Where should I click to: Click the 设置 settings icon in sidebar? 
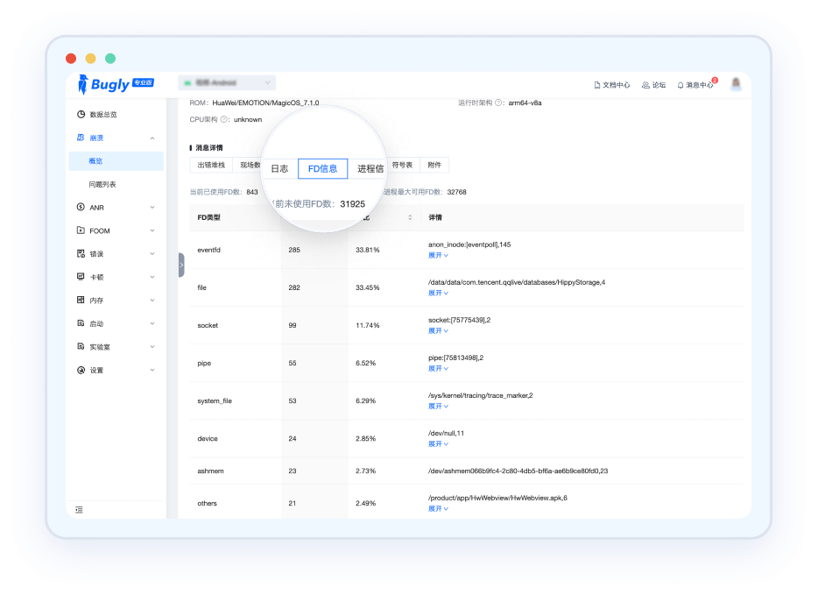(81, 371)
